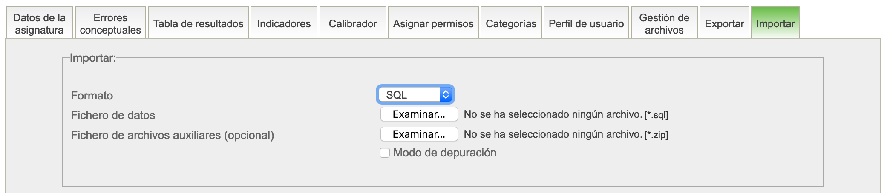Switch to Errores conceptuales tab
Viewport: 887px width, 193px height.
tap(110, 23)
